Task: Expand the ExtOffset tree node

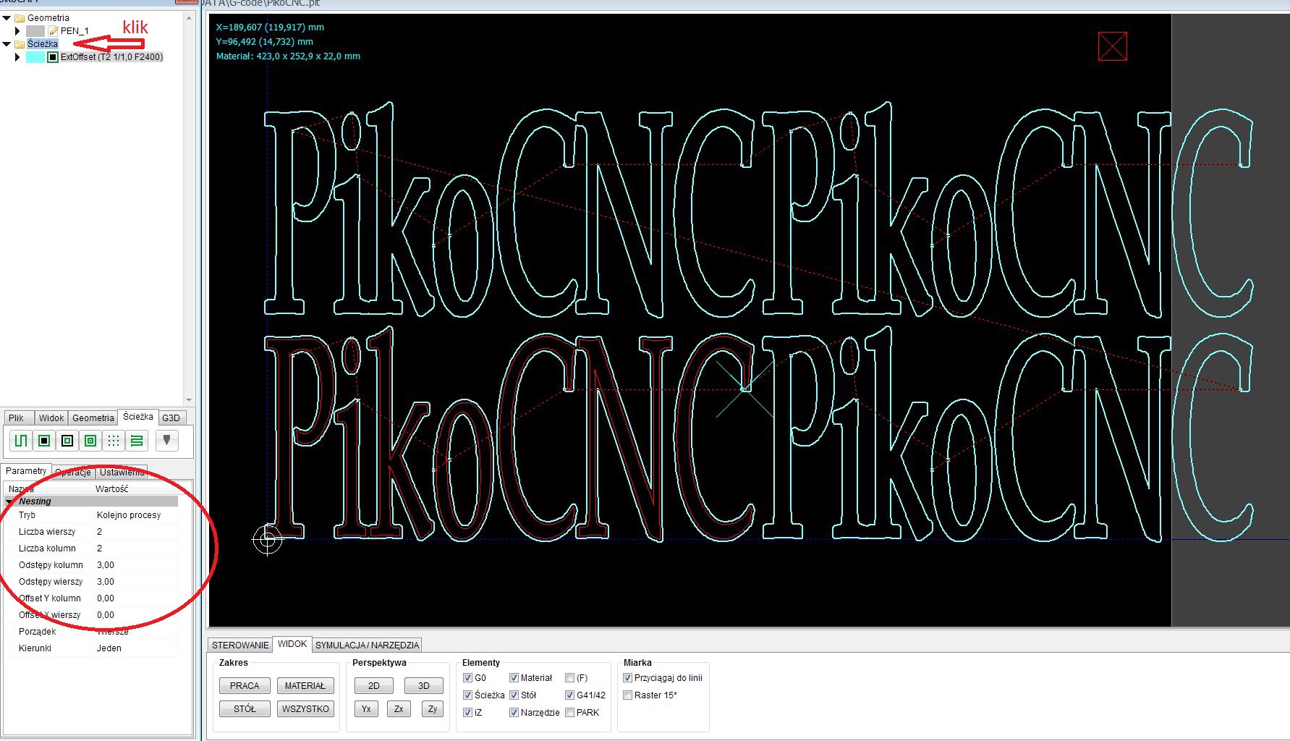Action: pos(17,57)
